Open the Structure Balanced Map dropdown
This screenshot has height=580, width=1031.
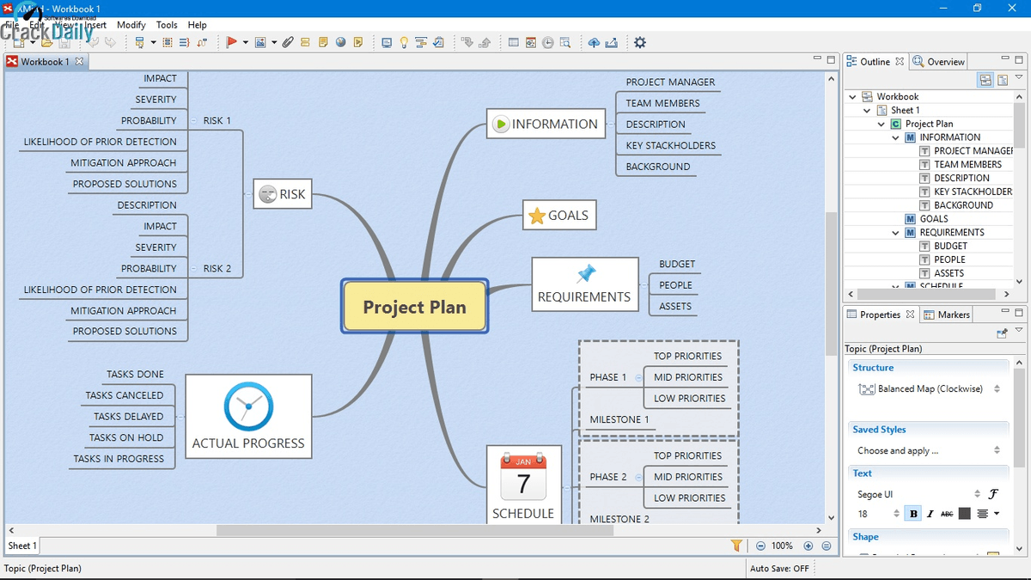pyautogui.click(x=930, y=389)
